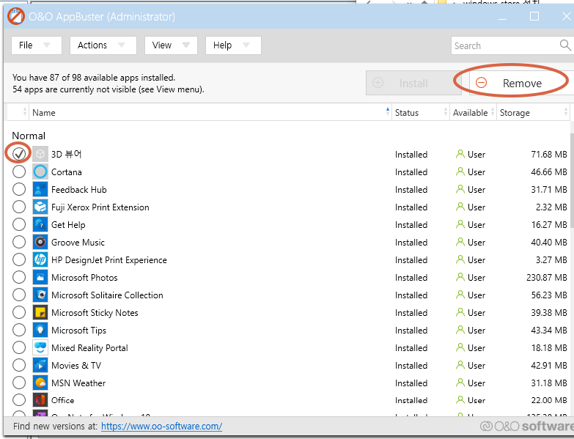This screenshot has height=439, width=574.
Task: Select the HP DesignJet Print Experience checkbox
Action: coord(19,259)
